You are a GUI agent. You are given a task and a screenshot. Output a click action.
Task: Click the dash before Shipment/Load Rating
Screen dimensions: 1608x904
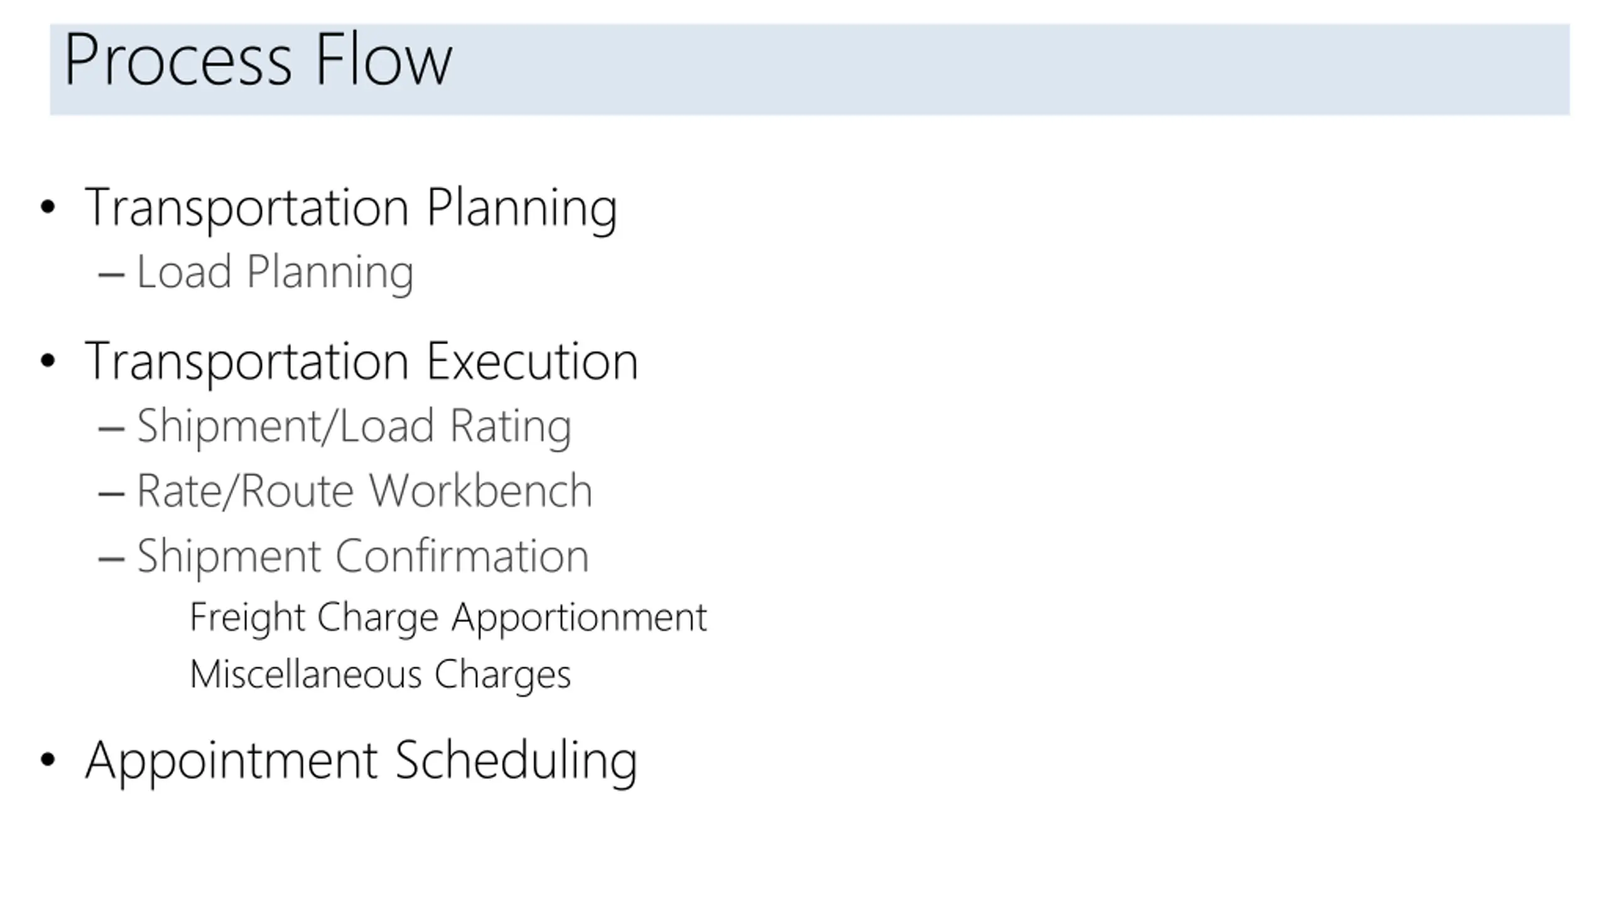coord(111,429)
